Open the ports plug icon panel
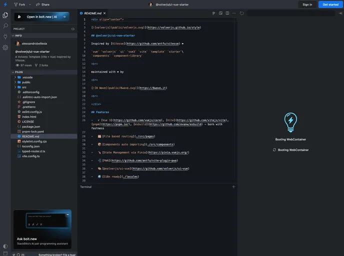This screenshot has height=256, width=344. pos(5,36)
